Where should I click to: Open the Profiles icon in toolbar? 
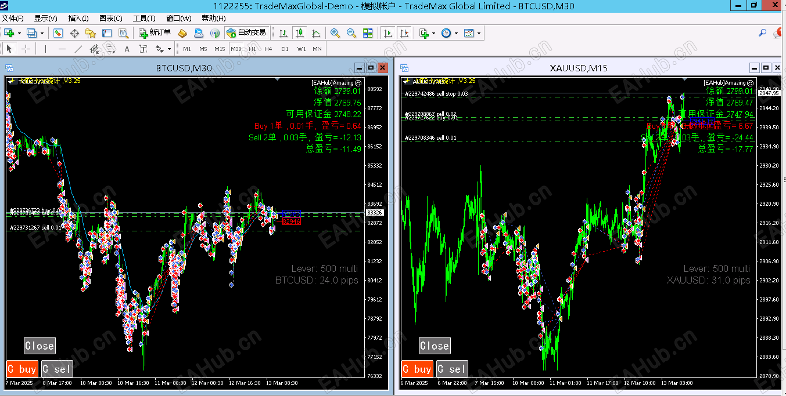32,33
